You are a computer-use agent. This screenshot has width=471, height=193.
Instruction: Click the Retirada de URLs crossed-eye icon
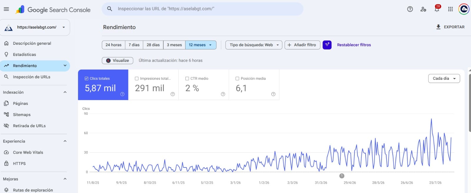(x=6, y=126)
